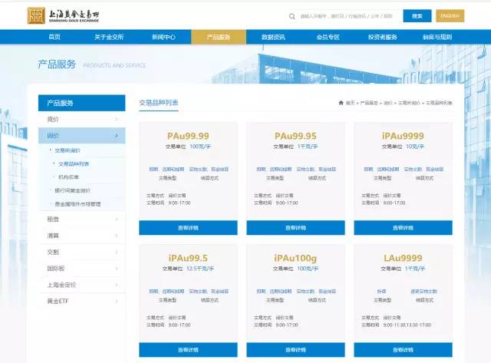491x363 pixels.
Task: Click 首页 link in the breadcrumb
Action: click(x=350, y=103)
